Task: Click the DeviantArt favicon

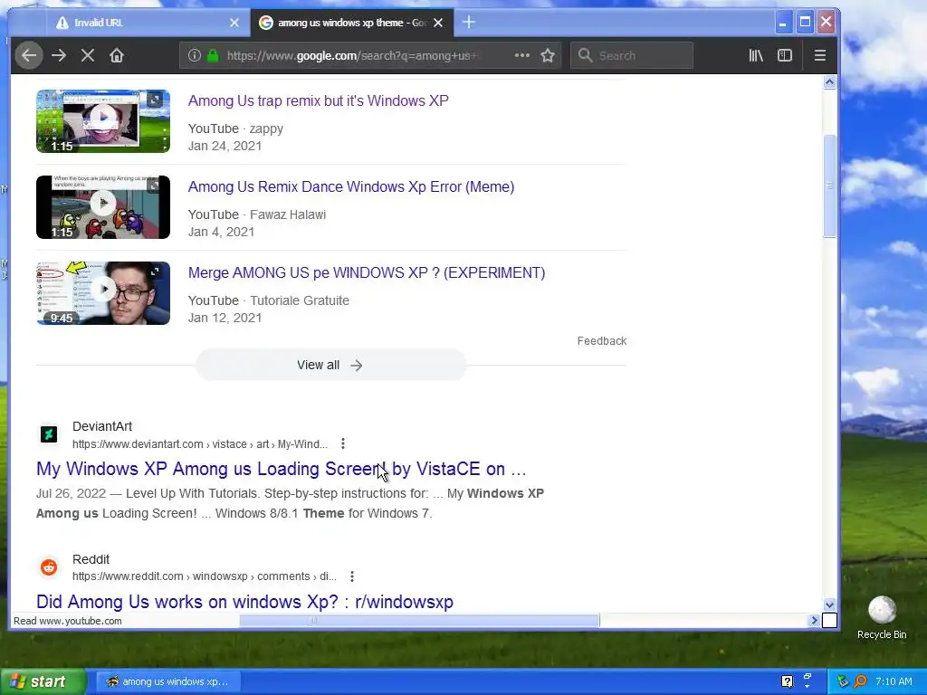Action: 49,435
